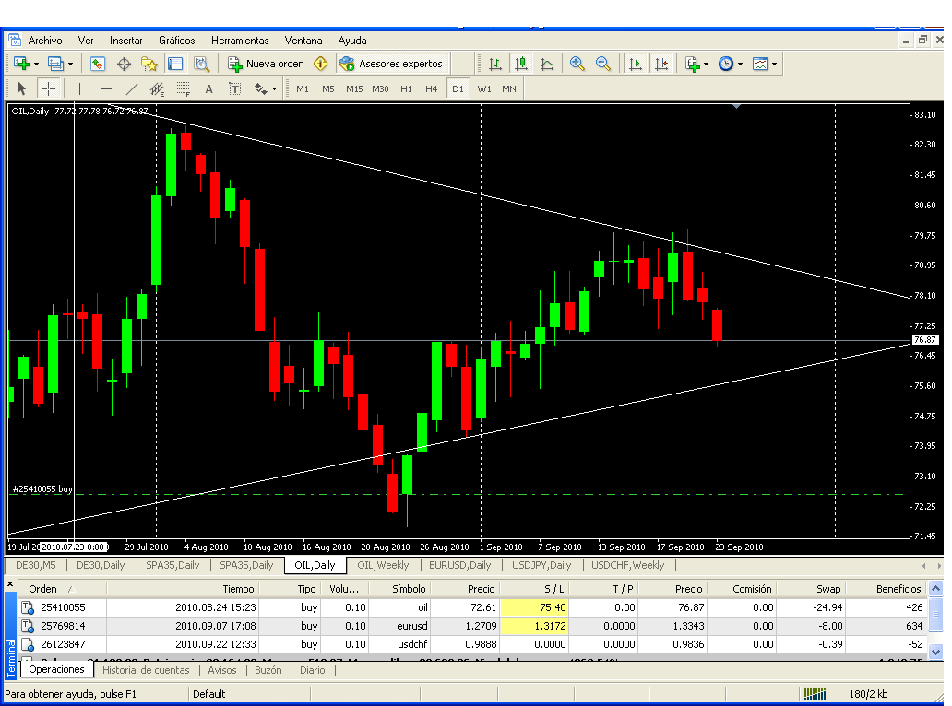Pick the trendline drawing tool
This screenshot has width=952, height=706.
pyautogui.click(x=132, y=89)
